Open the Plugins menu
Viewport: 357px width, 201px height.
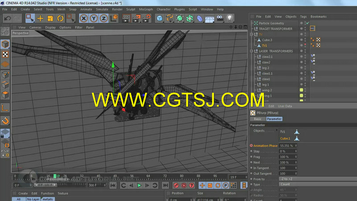179,9
